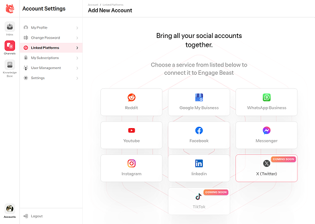The height and width of the screenshot is (224, 315).
Task: Click the Google My Business store icon
Action: (x=199, y=97)
